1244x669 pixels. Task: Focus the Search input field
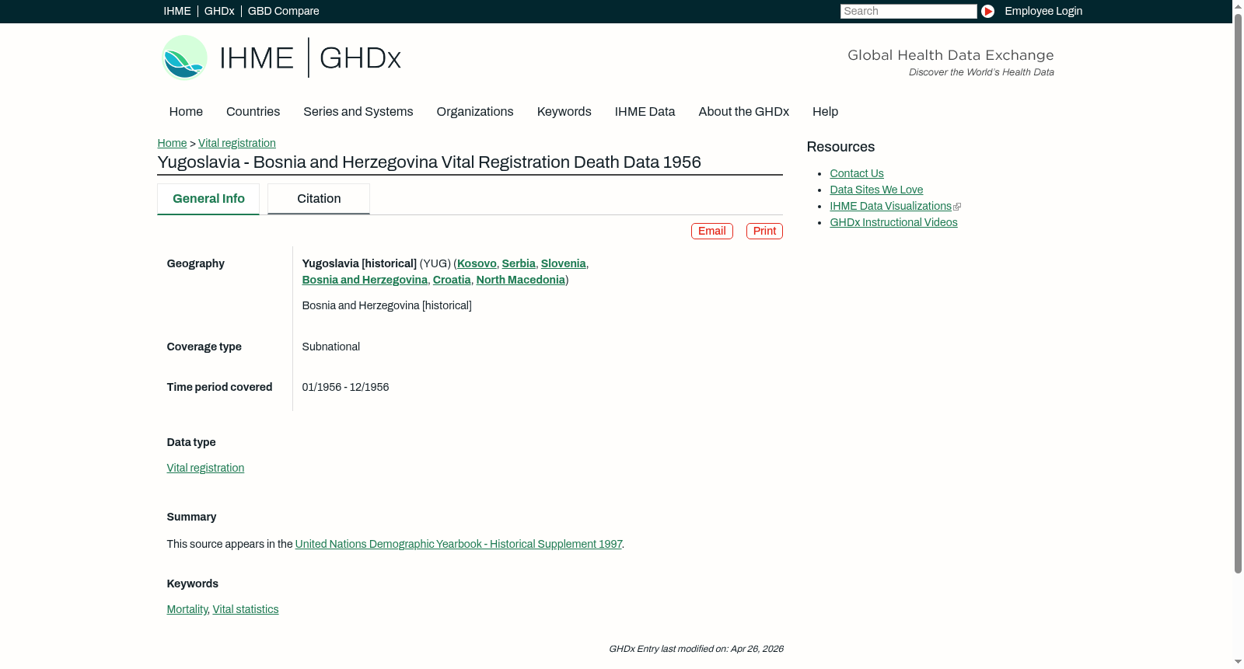[908, 11]
